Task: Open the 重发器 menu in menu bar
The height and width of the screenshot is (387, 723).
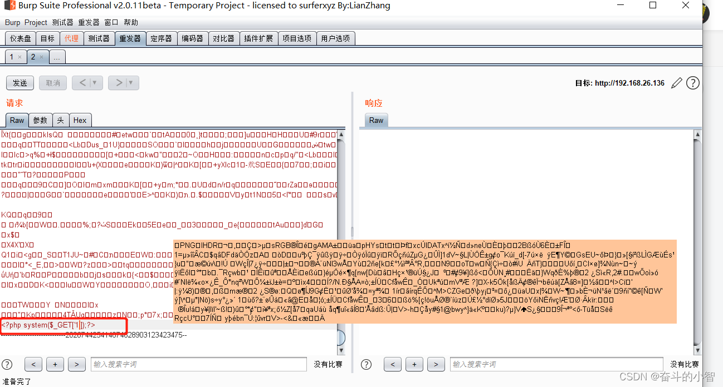Action: click(x=89, y=22)
